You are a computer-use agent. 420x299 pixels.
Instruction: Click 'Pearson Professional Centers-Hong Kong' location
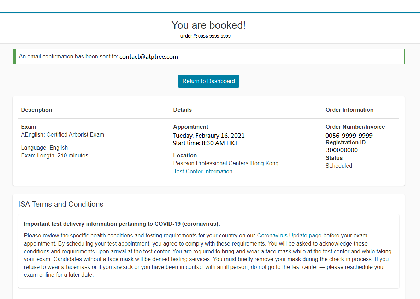pos(226,163)
